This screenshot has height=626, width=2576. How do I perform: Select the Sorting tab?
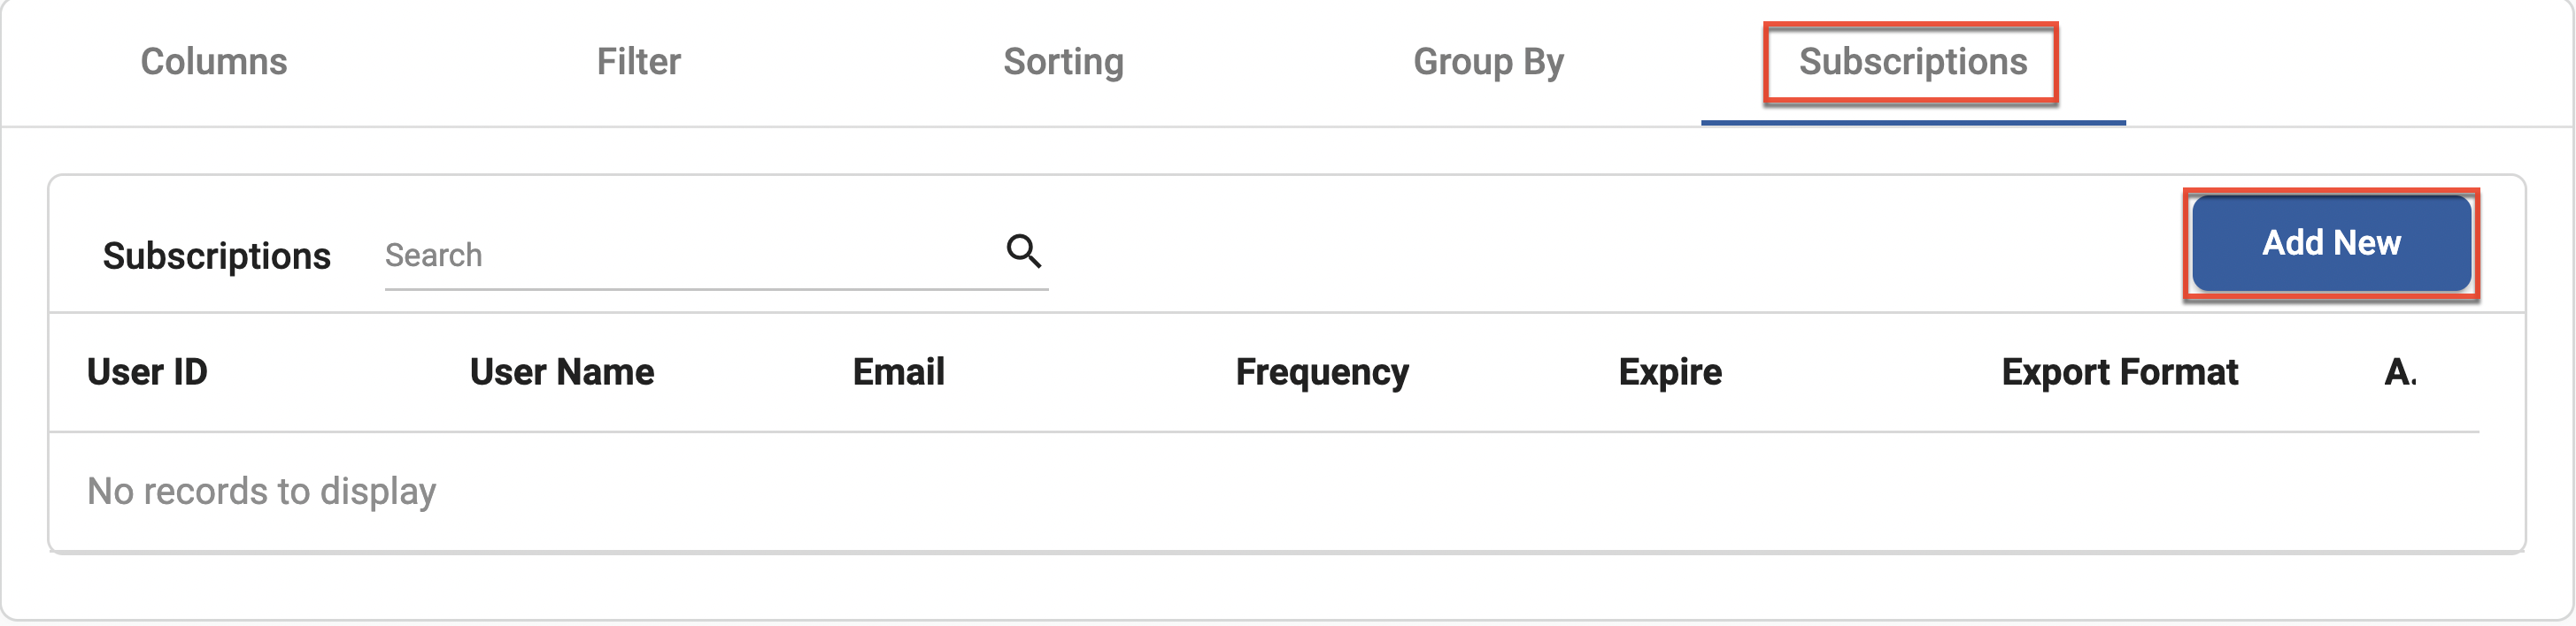[1063, 62]
